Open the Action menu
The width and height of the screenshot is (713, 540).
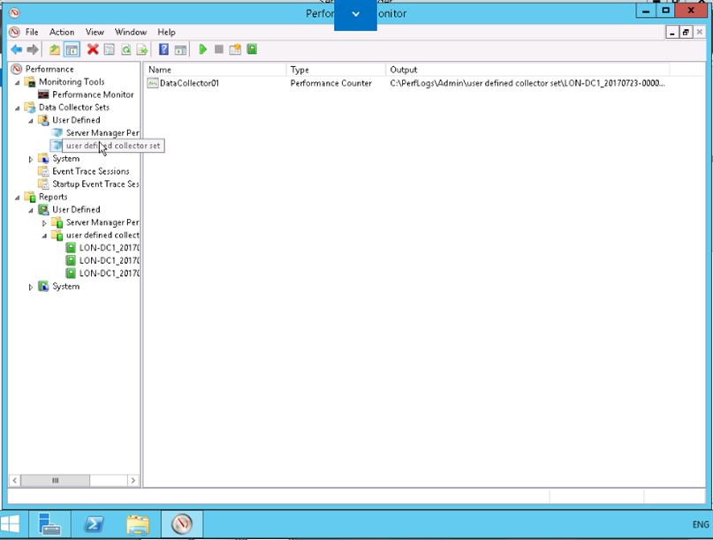(62, 32)
